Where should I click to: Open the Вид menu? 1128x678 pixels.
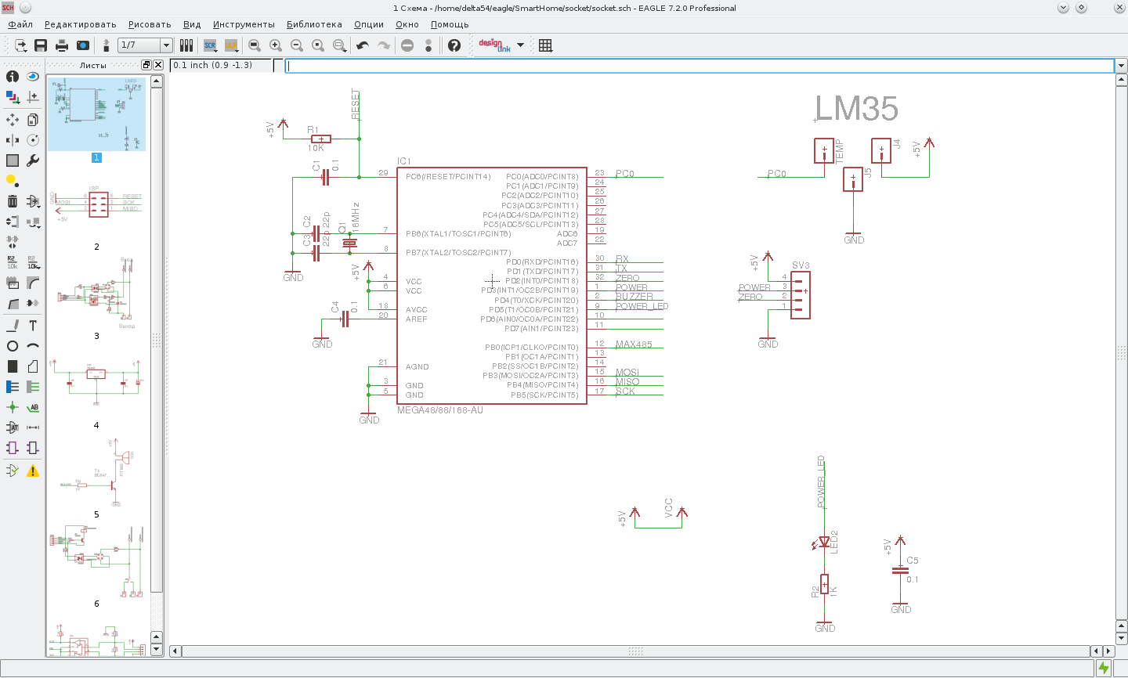[192, 24]
